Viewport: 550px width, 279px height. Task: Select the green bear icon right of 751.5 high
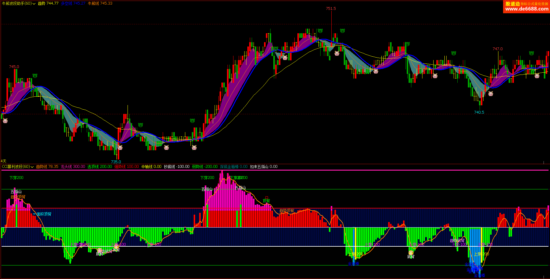tap(342, 31)
